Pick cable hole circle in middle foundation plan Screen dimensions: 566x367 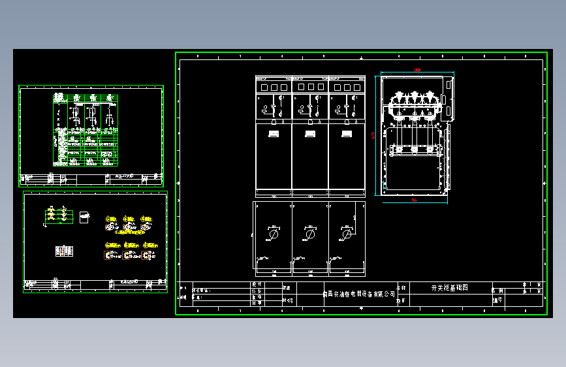(x=311, y=234)
